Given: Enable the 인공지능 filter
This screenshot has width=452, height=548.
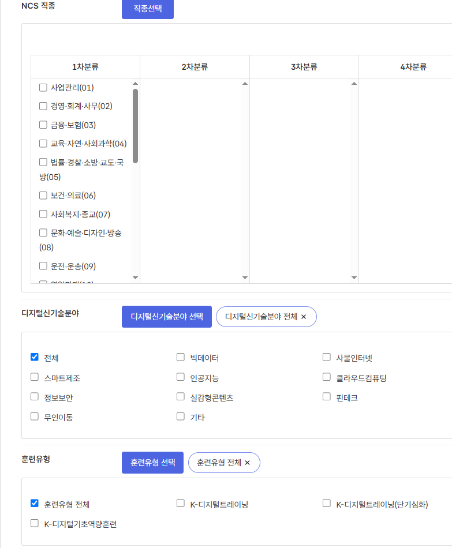Looking at the screenshot, I should [180, 377].
